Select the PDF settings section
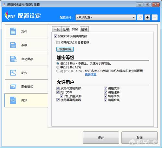Image resolution: width=162 pixels, height=148 pixels. pyautogui.click(x=26, y=100)
